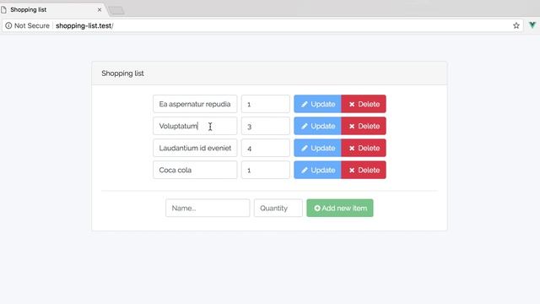The height and width of the screenshot is (304, 540).
Task: Edit the Ea aspernatur repudia name field
Action: click(195, 104)
